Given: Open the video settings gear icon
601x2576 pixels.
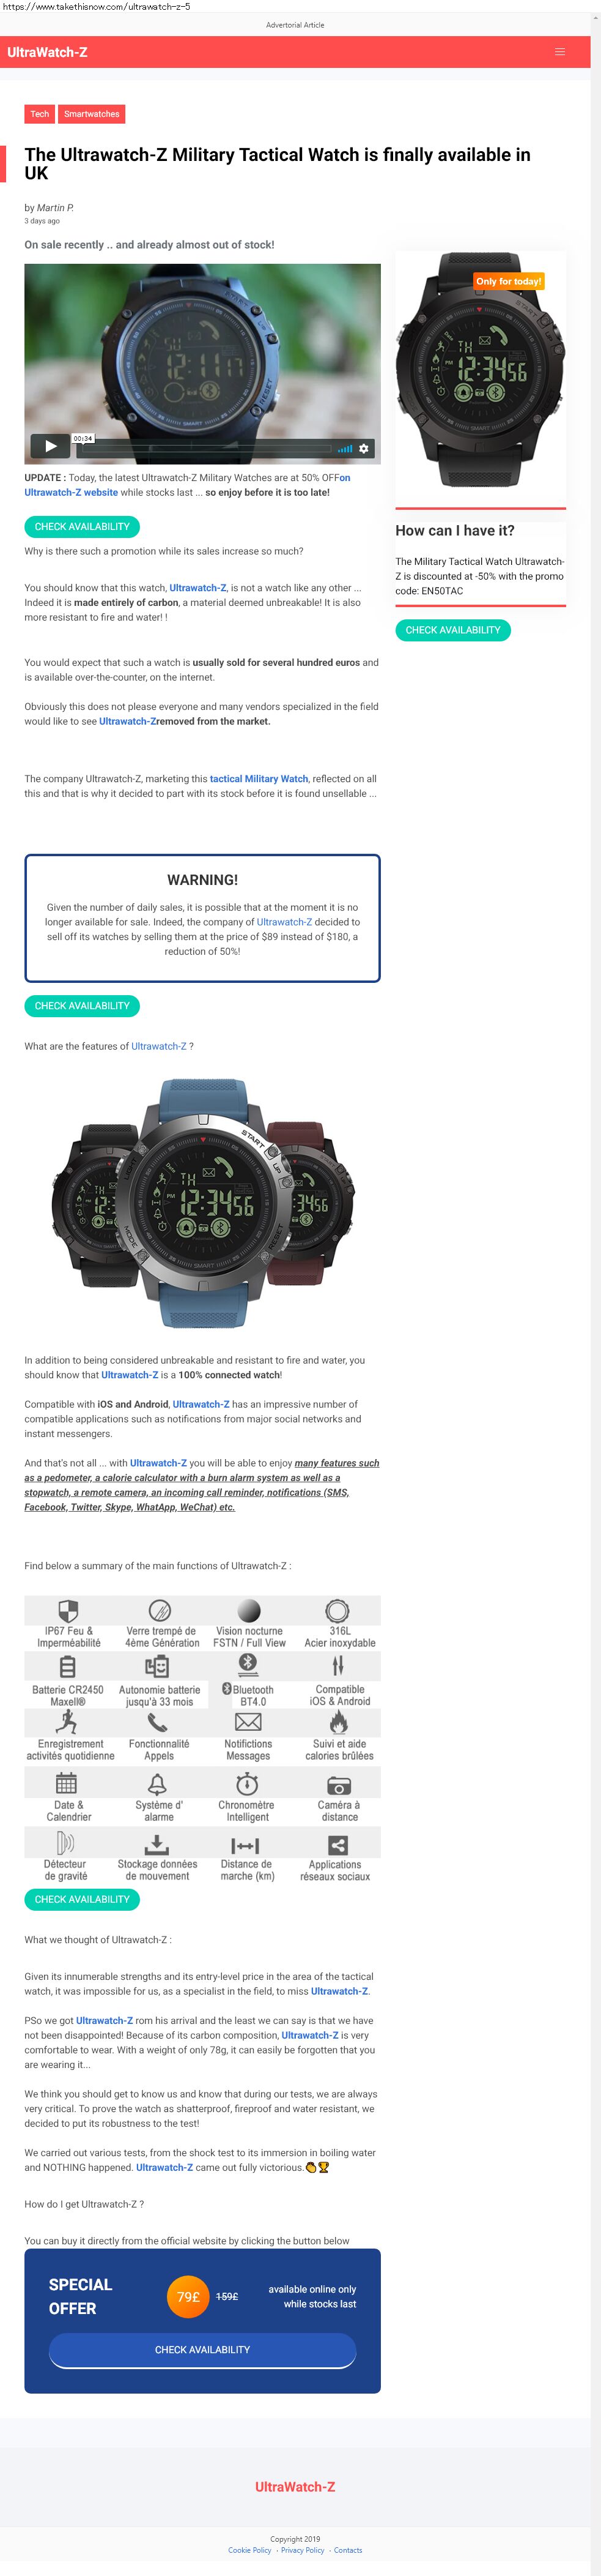Looking at the screenshot, I should 363,448.
